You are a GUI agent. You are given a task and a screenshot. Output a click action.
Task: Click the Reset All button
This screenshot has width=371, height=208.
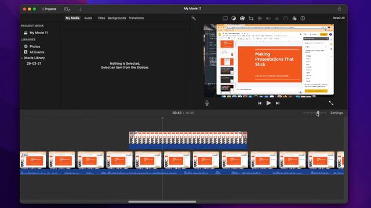point(339,18)
